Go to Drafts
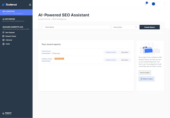 [x=8, y=44]
